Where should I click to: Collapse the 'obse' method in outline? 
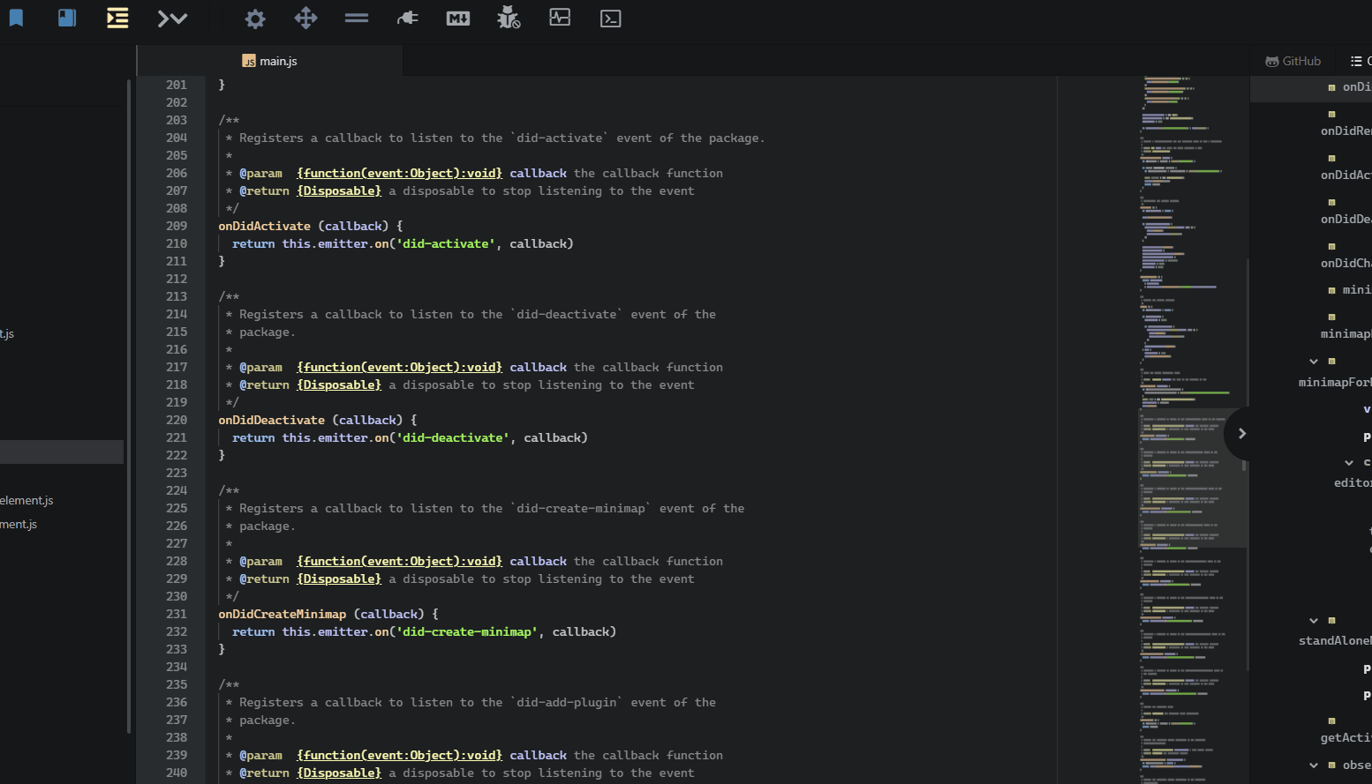[1314, 765]
